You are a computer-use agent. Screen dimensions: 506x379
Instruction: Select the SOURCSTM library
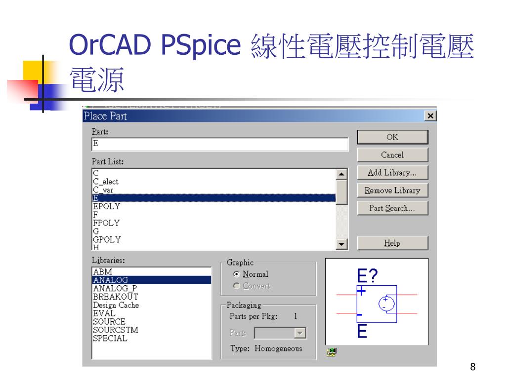[152, 330]
